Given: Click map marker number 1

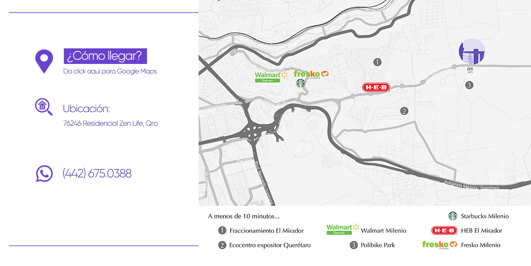Looking at the screenshot, I should coord(377,62).
